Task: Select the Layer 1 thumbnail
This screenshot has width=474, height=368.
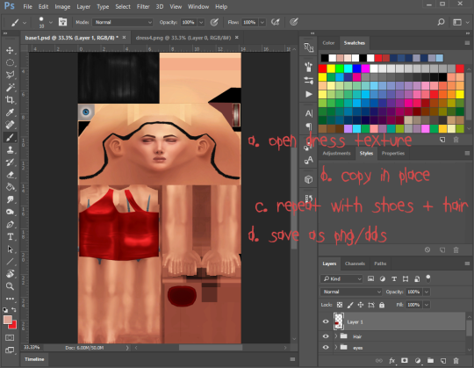Action: (x=339, y=321)
